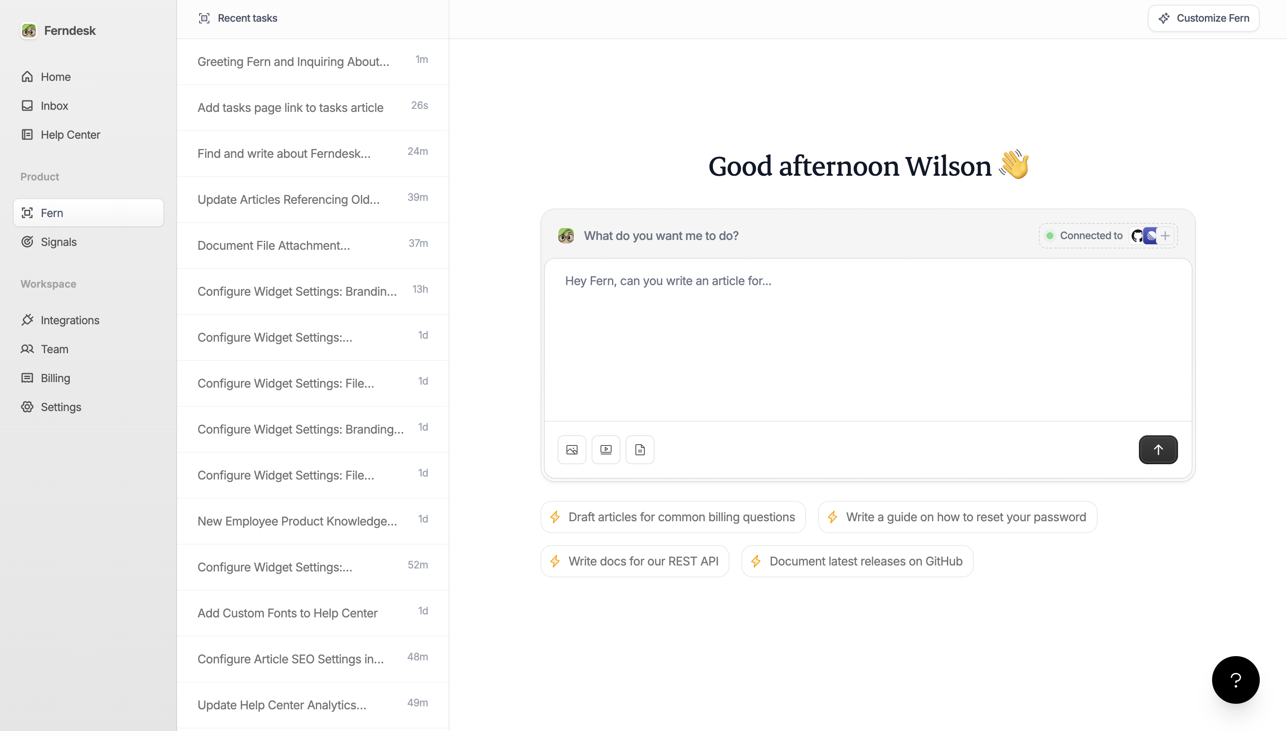
Task: Open the Inbox section
Action: coord(54,106)
